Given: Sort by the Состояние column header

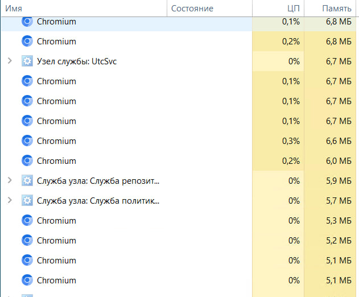Looking at the screenshot, I should [x=192, y=8].
